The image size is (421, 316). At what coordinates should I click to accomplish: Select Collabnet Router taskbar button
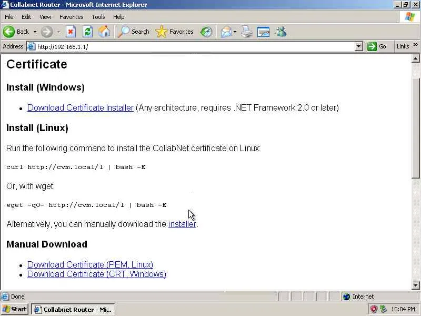coord(73,310)
